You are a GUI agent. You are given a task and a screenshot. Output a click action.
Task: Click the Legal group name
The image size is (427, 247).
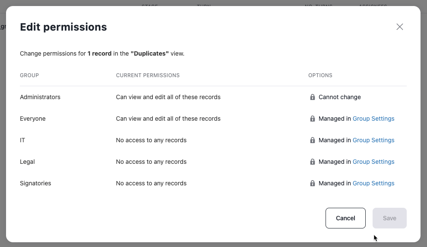pos(27,162)
